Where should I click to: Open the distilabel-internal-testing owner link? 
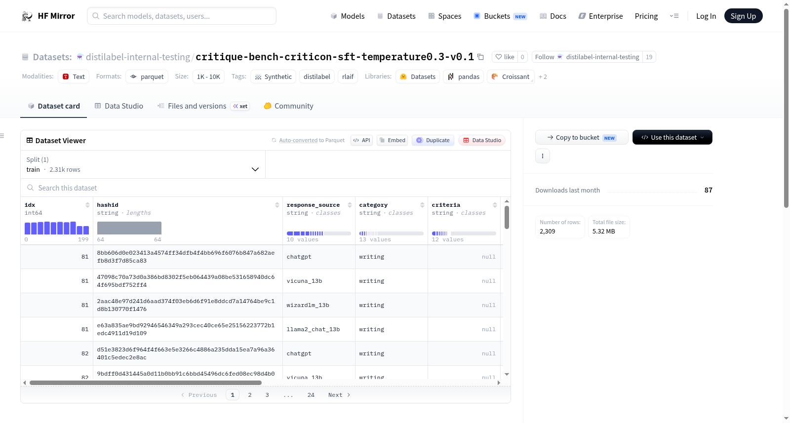[138, 57]
